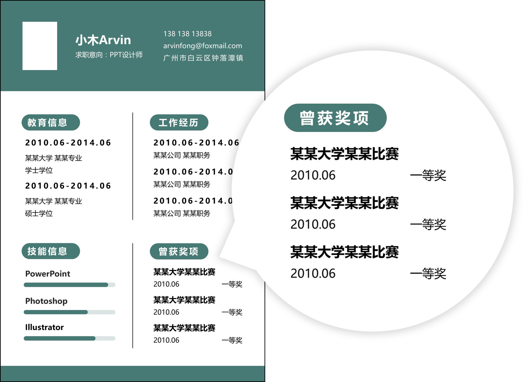Image resolution: width=525 pixels, height=382 pixels.
Task: Select the 工作经历 section badge
Action: point(179,122)
